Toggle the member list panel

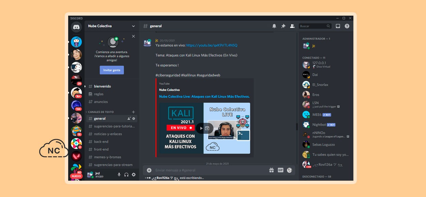pyautogui.click(x=292, y=26)
